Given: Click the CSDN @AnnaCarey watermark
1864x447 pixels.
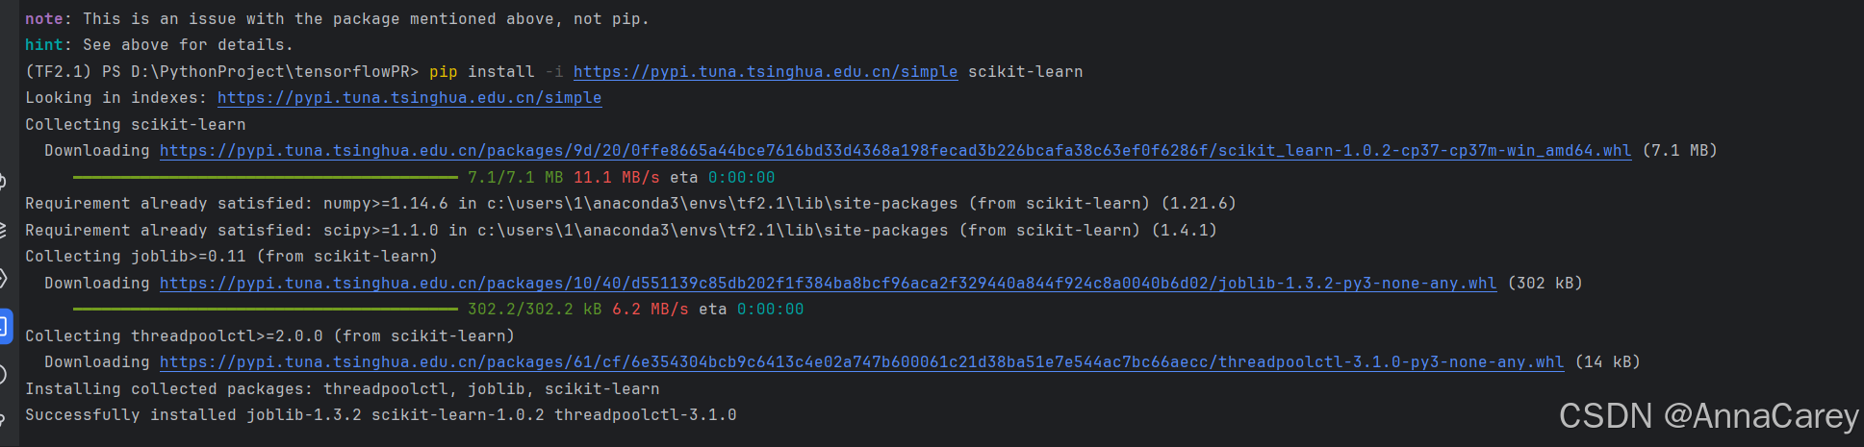Looking at the screenshot, I should tap(1708, 416).
